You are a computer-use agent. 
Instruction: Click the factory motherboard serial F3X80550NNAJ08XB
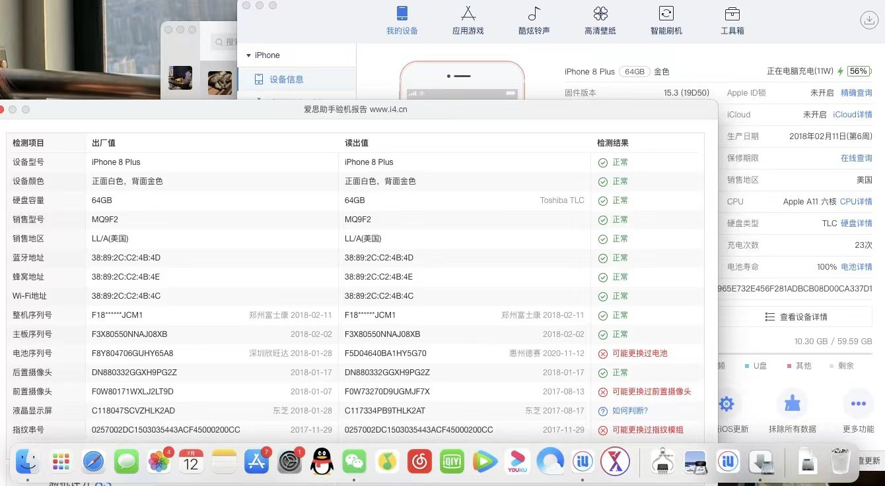(129, 334)
